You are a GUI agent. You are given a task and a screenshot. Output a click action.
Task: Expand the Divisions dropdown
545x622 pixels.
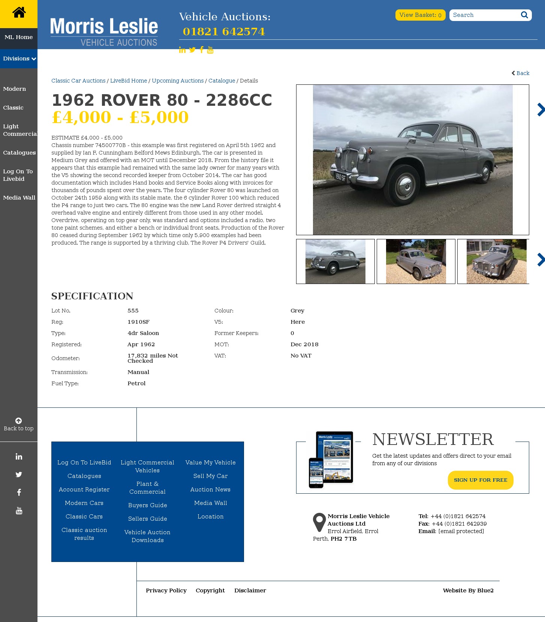pos(19,59)
